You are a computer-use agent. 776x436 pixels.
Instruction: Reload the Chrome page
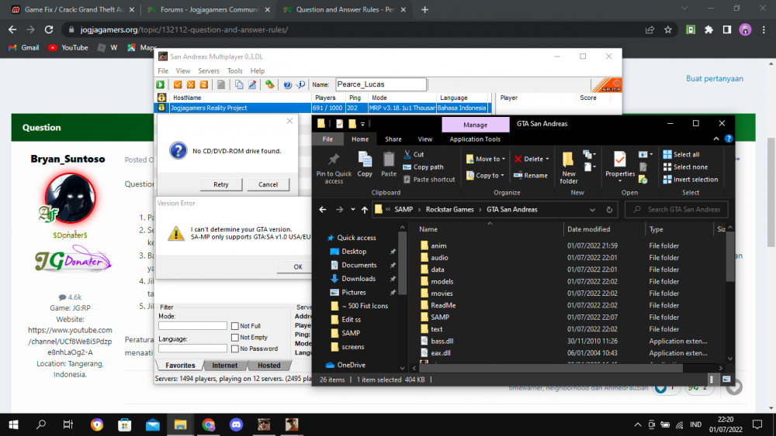click(x=48, y=29)
